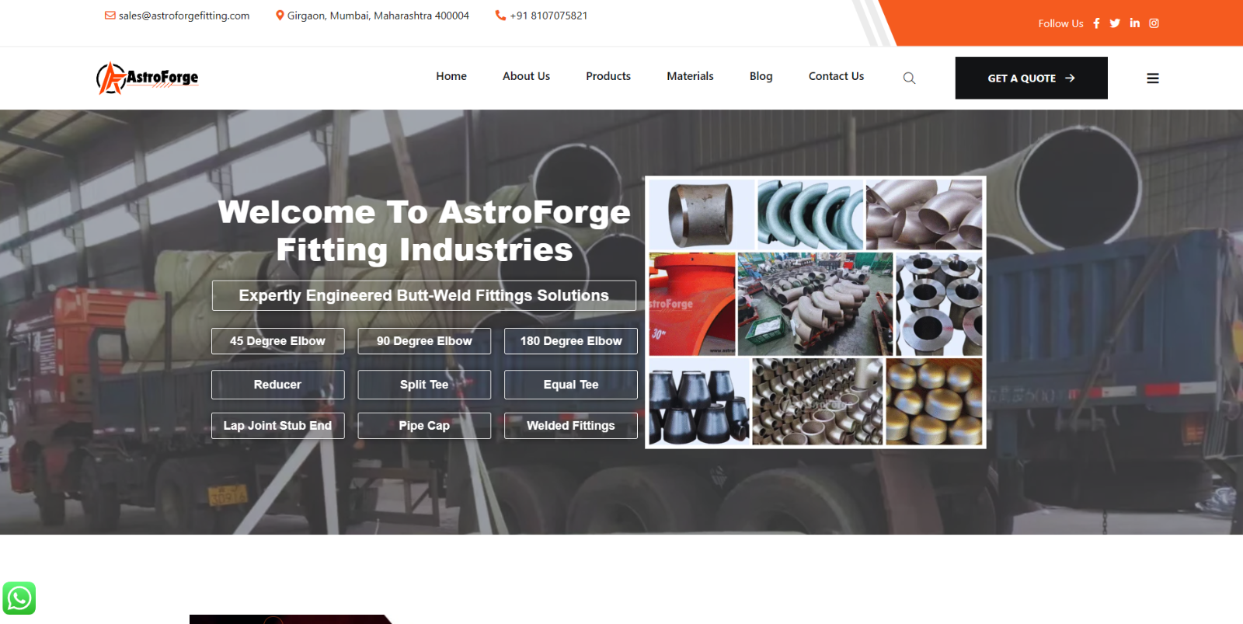Select the Lap Joint Stub End button
Viewport: 1243px width, 624px height.
tap(278, 426)
